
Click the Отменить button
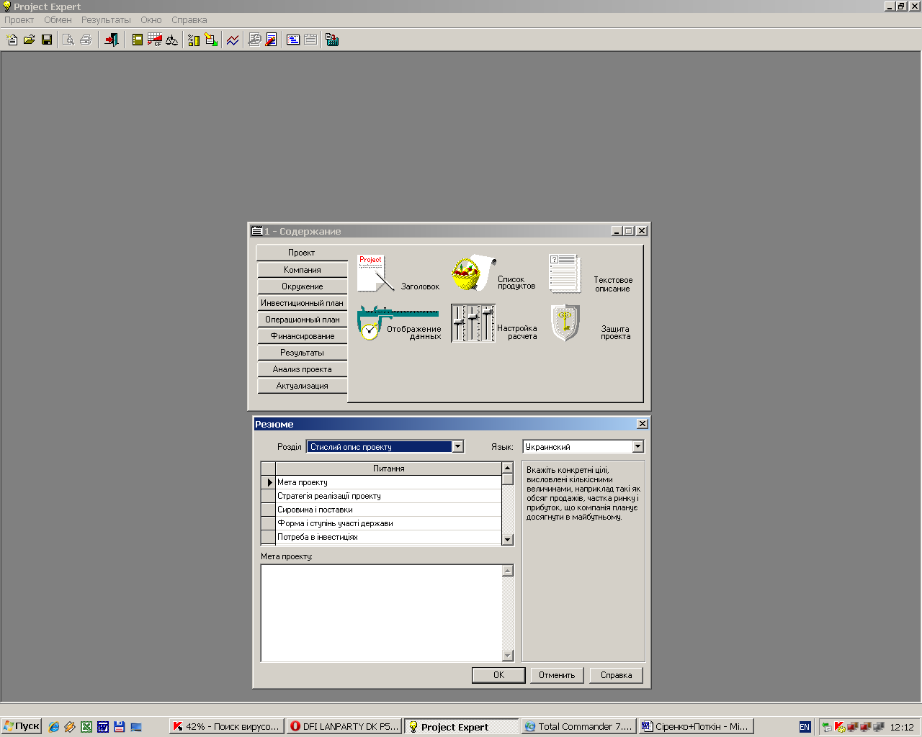click(x=557, y=675)
